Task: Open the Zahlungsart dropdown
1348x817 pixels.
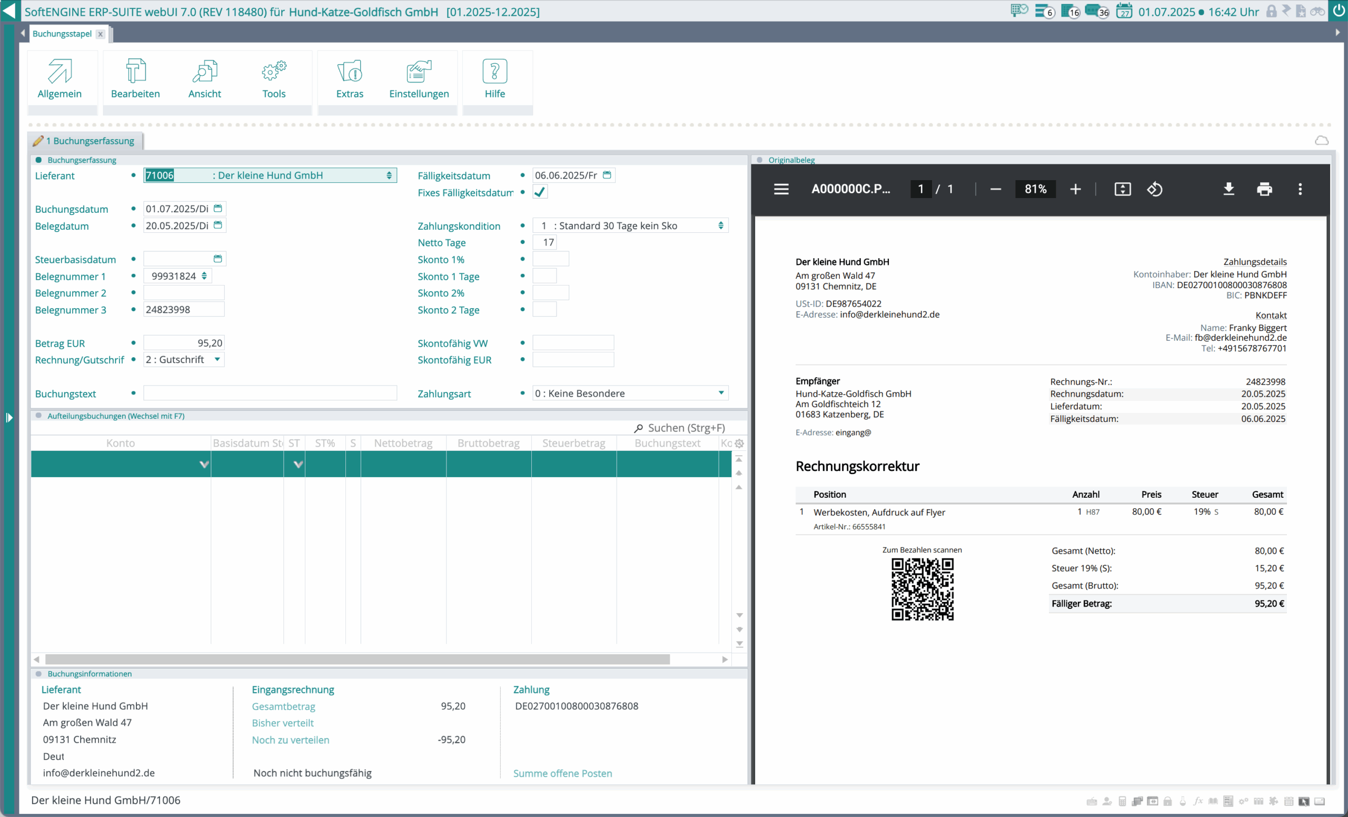Action: [x=721, y=393]
